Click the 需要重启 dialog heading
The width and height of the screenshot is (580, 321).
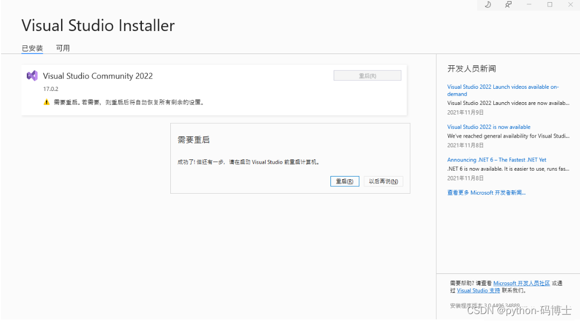click(193, 140)
